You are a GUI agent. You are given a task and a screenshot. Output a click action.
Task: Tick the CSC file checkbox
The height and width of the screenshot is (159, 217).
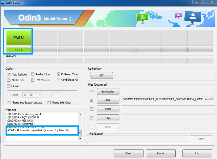click(92, 118)
